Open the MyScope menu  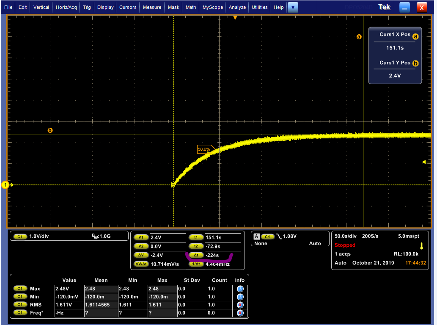213,7
